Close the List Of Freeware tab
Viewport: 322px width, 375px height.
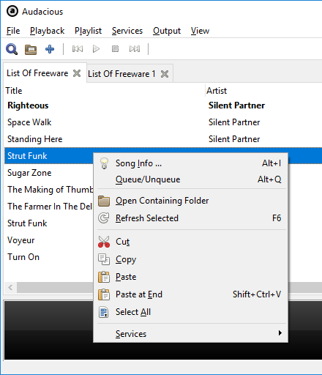point(77,73)
